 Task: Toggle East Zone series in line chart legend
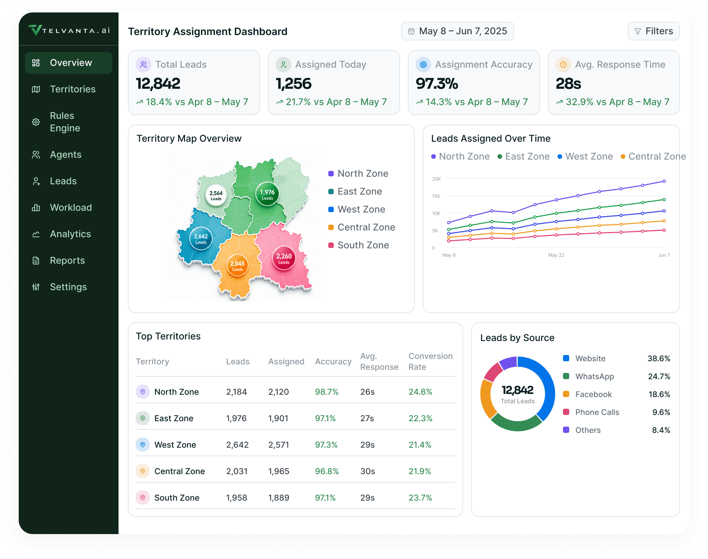click(x=524, y=156)
